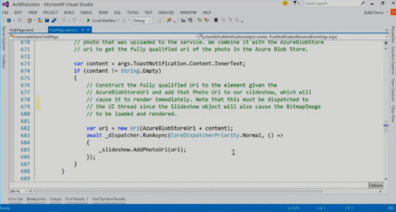The height and width of the screenshot is (212, 396).
Task: Click the Refresh icon beside Local Machine
Action: click(124, 21)
